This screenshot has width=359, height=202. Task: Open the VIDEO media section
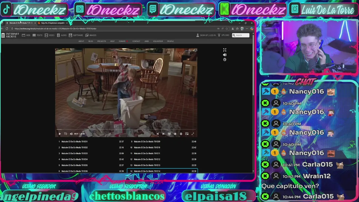pyautogui.click(x=50, y=35)
